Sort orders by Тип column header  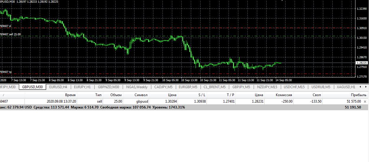[91, 95]
